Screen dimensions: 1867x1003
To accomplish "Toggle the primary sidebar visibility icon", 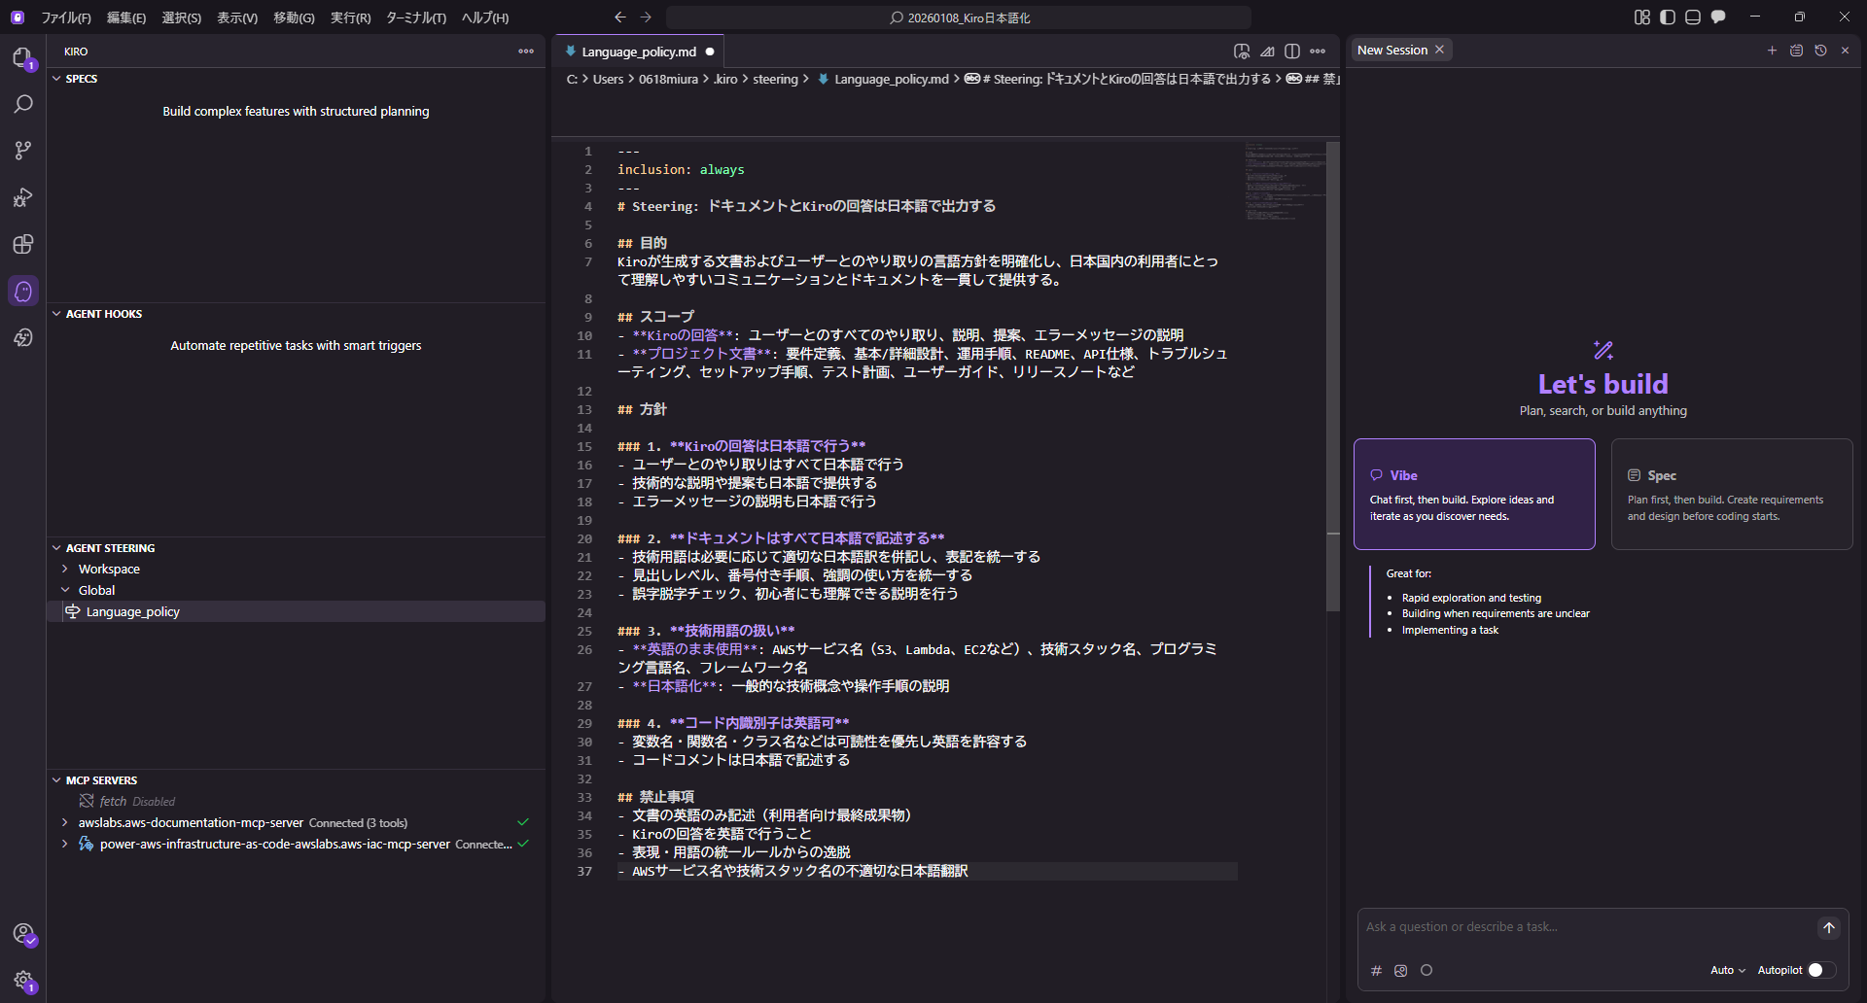I will [x=1667, y=17].
